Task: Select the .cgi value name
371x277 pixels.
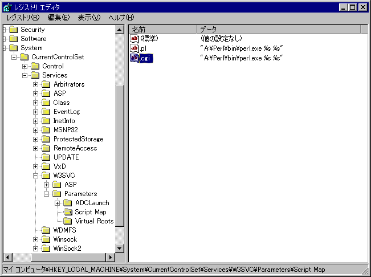Action: click(x=146, y=58)
